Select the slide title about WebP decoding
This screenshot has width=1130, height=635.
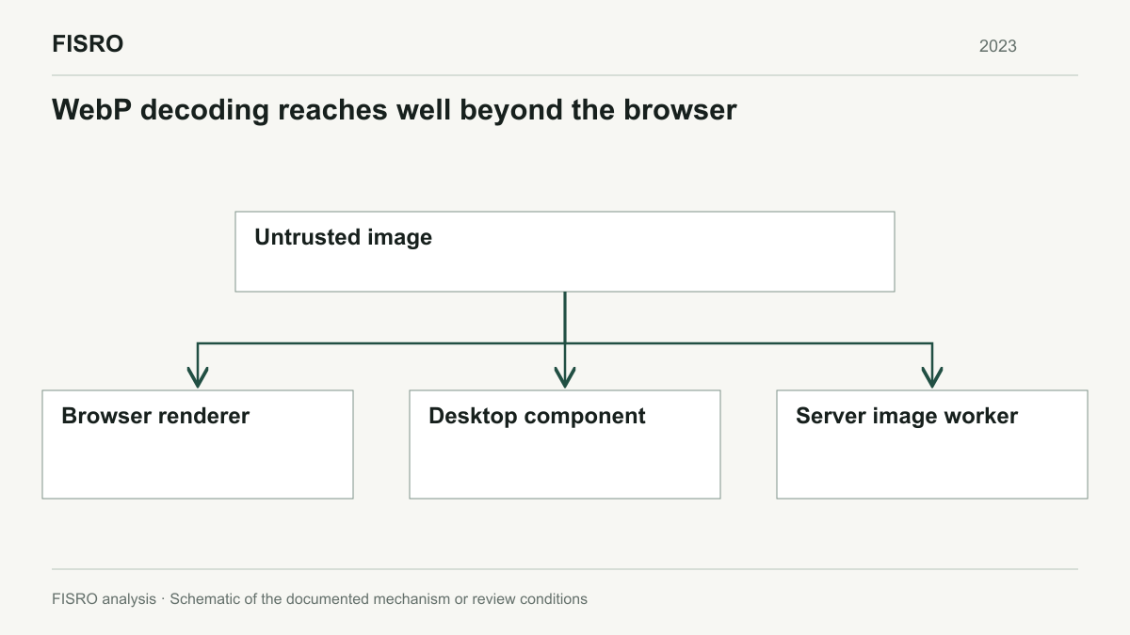pyautogui.click(x=395, y=110)
